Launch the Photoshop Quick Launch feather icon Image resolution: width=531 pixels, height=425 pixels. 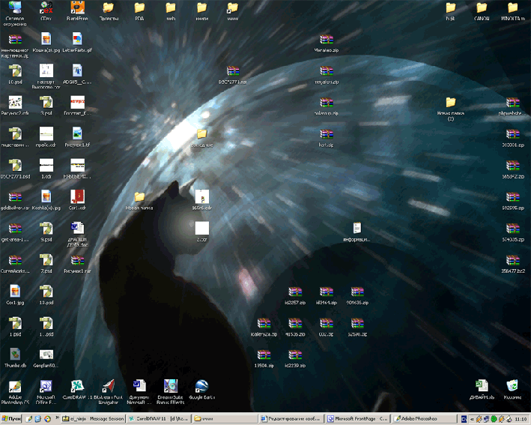(x=29, y=419)
